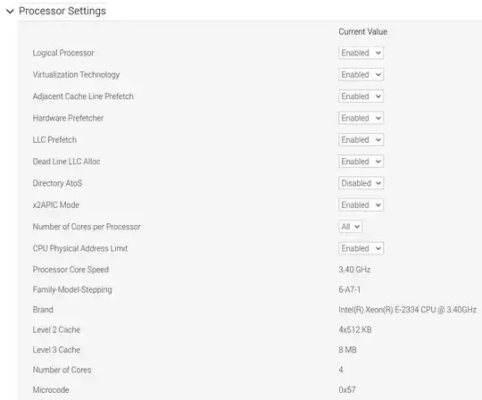Collapse the Processor Settings section chevron
Image resolution: width=482 pixels, height=400 pixels.
pyautogui.click(x=10, y=12)
